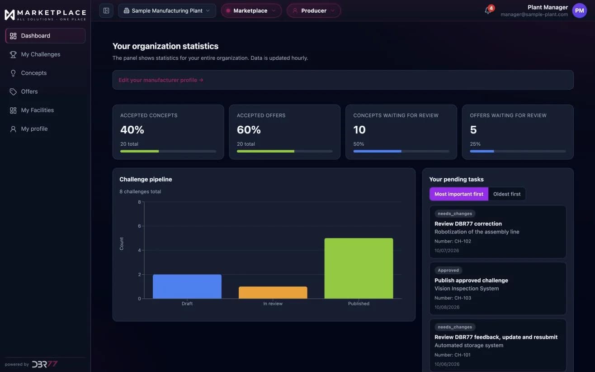Open My Facilities in the sidebar
Image resolution: width=595 pixels, height=372 pixels.
click(45, 110)
